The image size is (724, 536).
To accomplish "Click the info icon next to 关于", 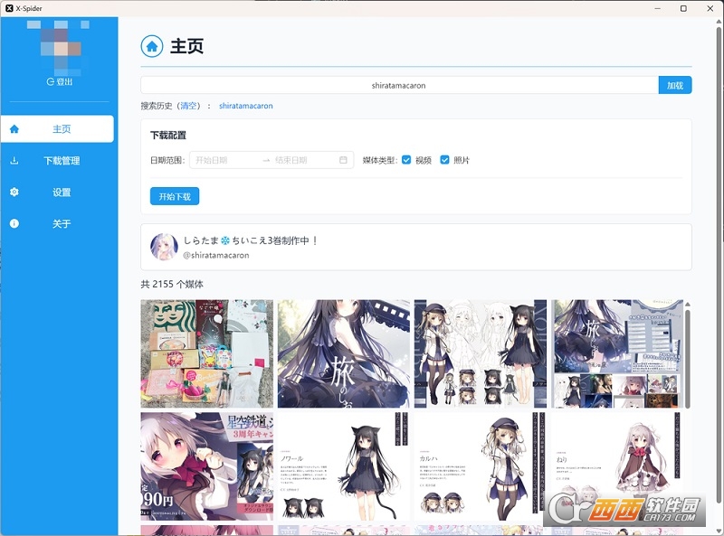I will 14,224.
